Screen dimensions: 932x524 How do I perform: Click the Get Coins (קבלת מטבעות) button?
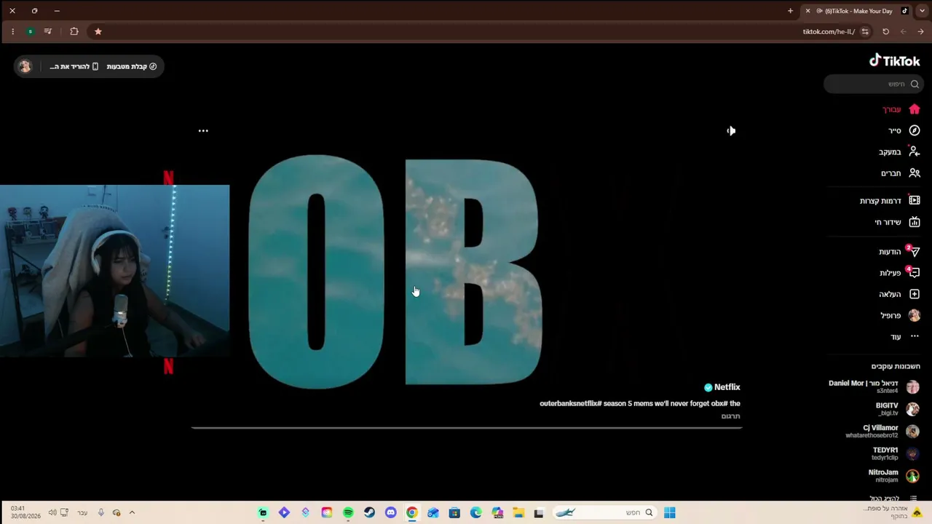(x=132, y=66)
